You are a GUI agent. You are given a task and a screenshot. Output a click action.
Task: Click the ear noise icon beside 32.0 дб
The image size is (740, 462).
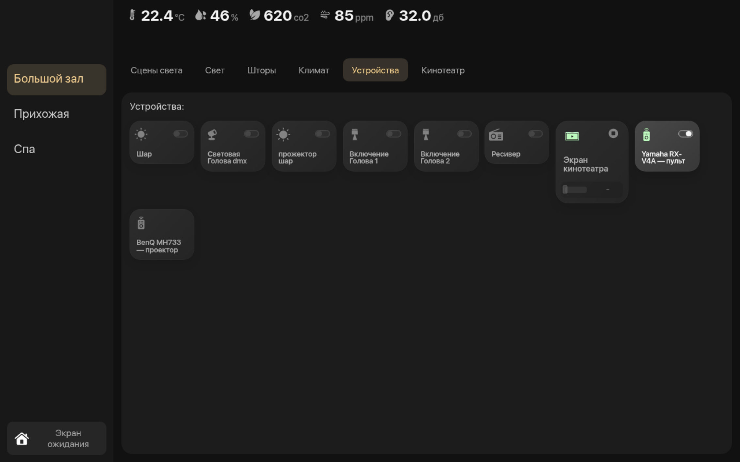(x=389, y=15)
